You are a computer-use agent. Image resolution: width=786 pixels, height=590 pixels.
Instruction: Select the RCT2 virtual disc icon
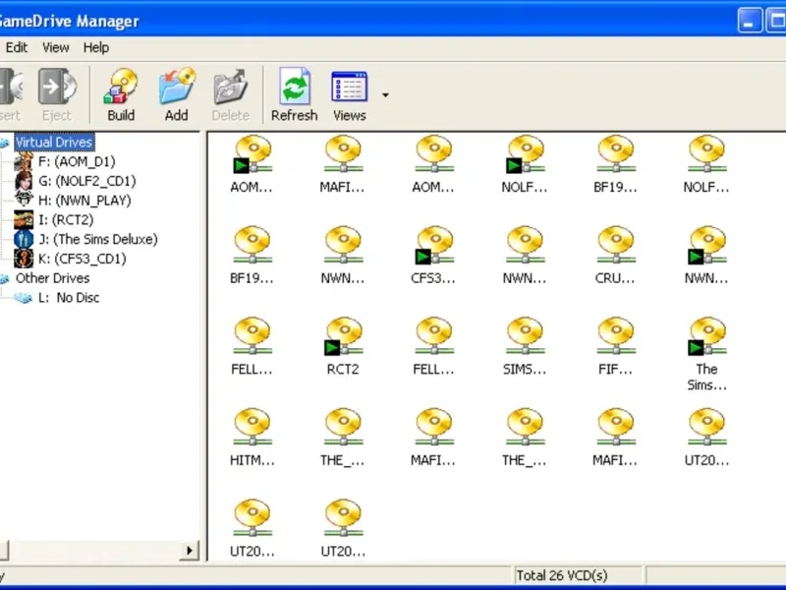click(x=343, y=347)
